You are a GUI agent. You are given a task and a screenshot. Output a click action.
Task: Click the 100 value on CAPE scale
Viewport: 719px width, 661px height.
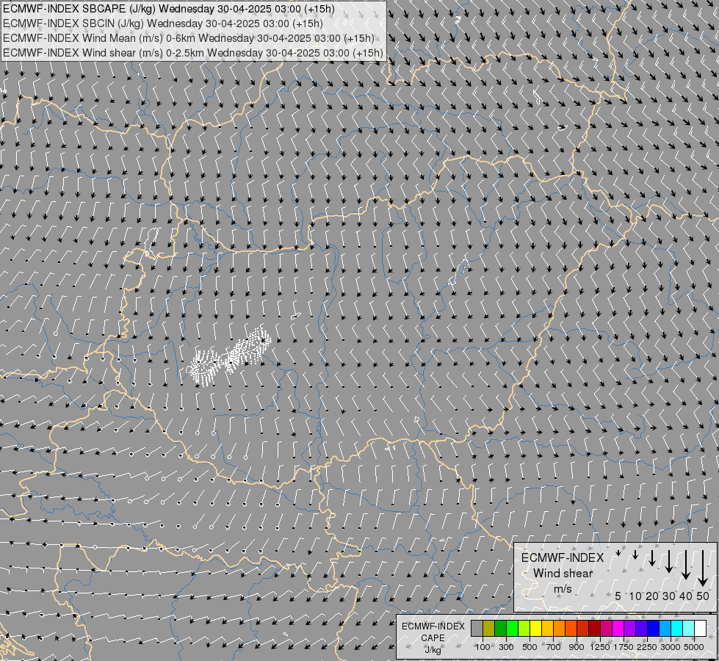[483, 647]
